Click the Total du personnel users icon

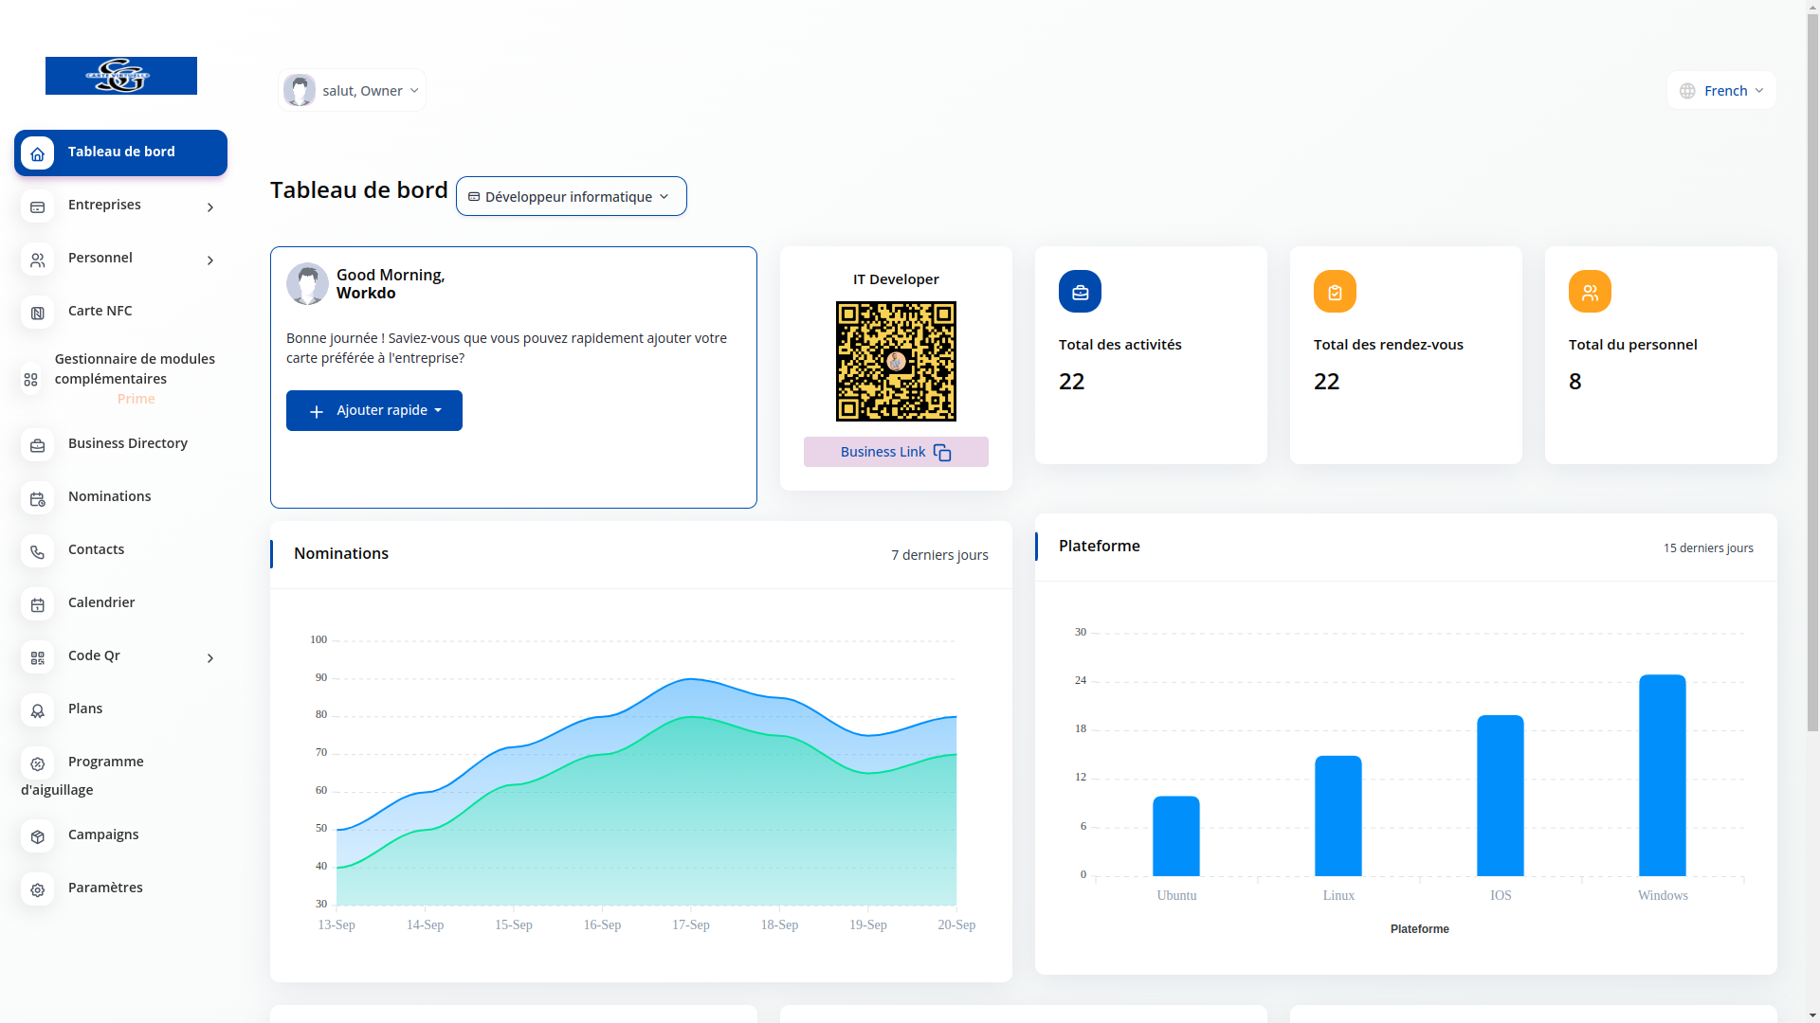tap(1590, 292)
